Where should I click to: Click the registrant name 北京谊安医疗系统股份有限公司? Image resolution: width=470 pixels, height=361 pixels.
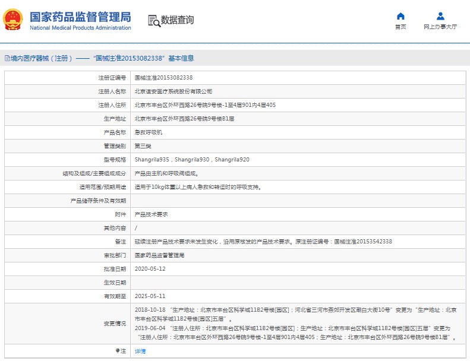coord(174,91)
